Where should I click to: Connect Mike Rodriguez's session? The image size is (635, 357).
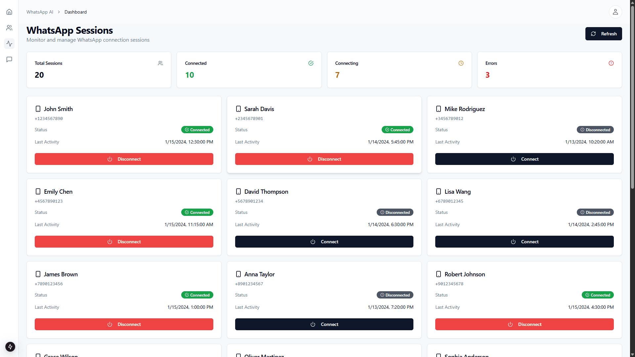point(525,159)
